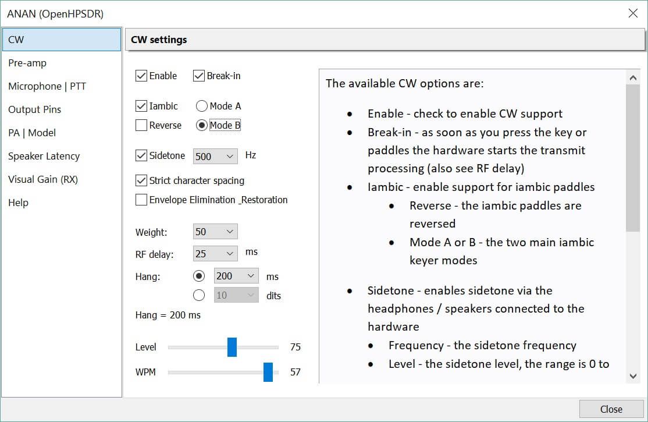Open the Microphone | PTT page
The image size is (648, 422).
47,86
